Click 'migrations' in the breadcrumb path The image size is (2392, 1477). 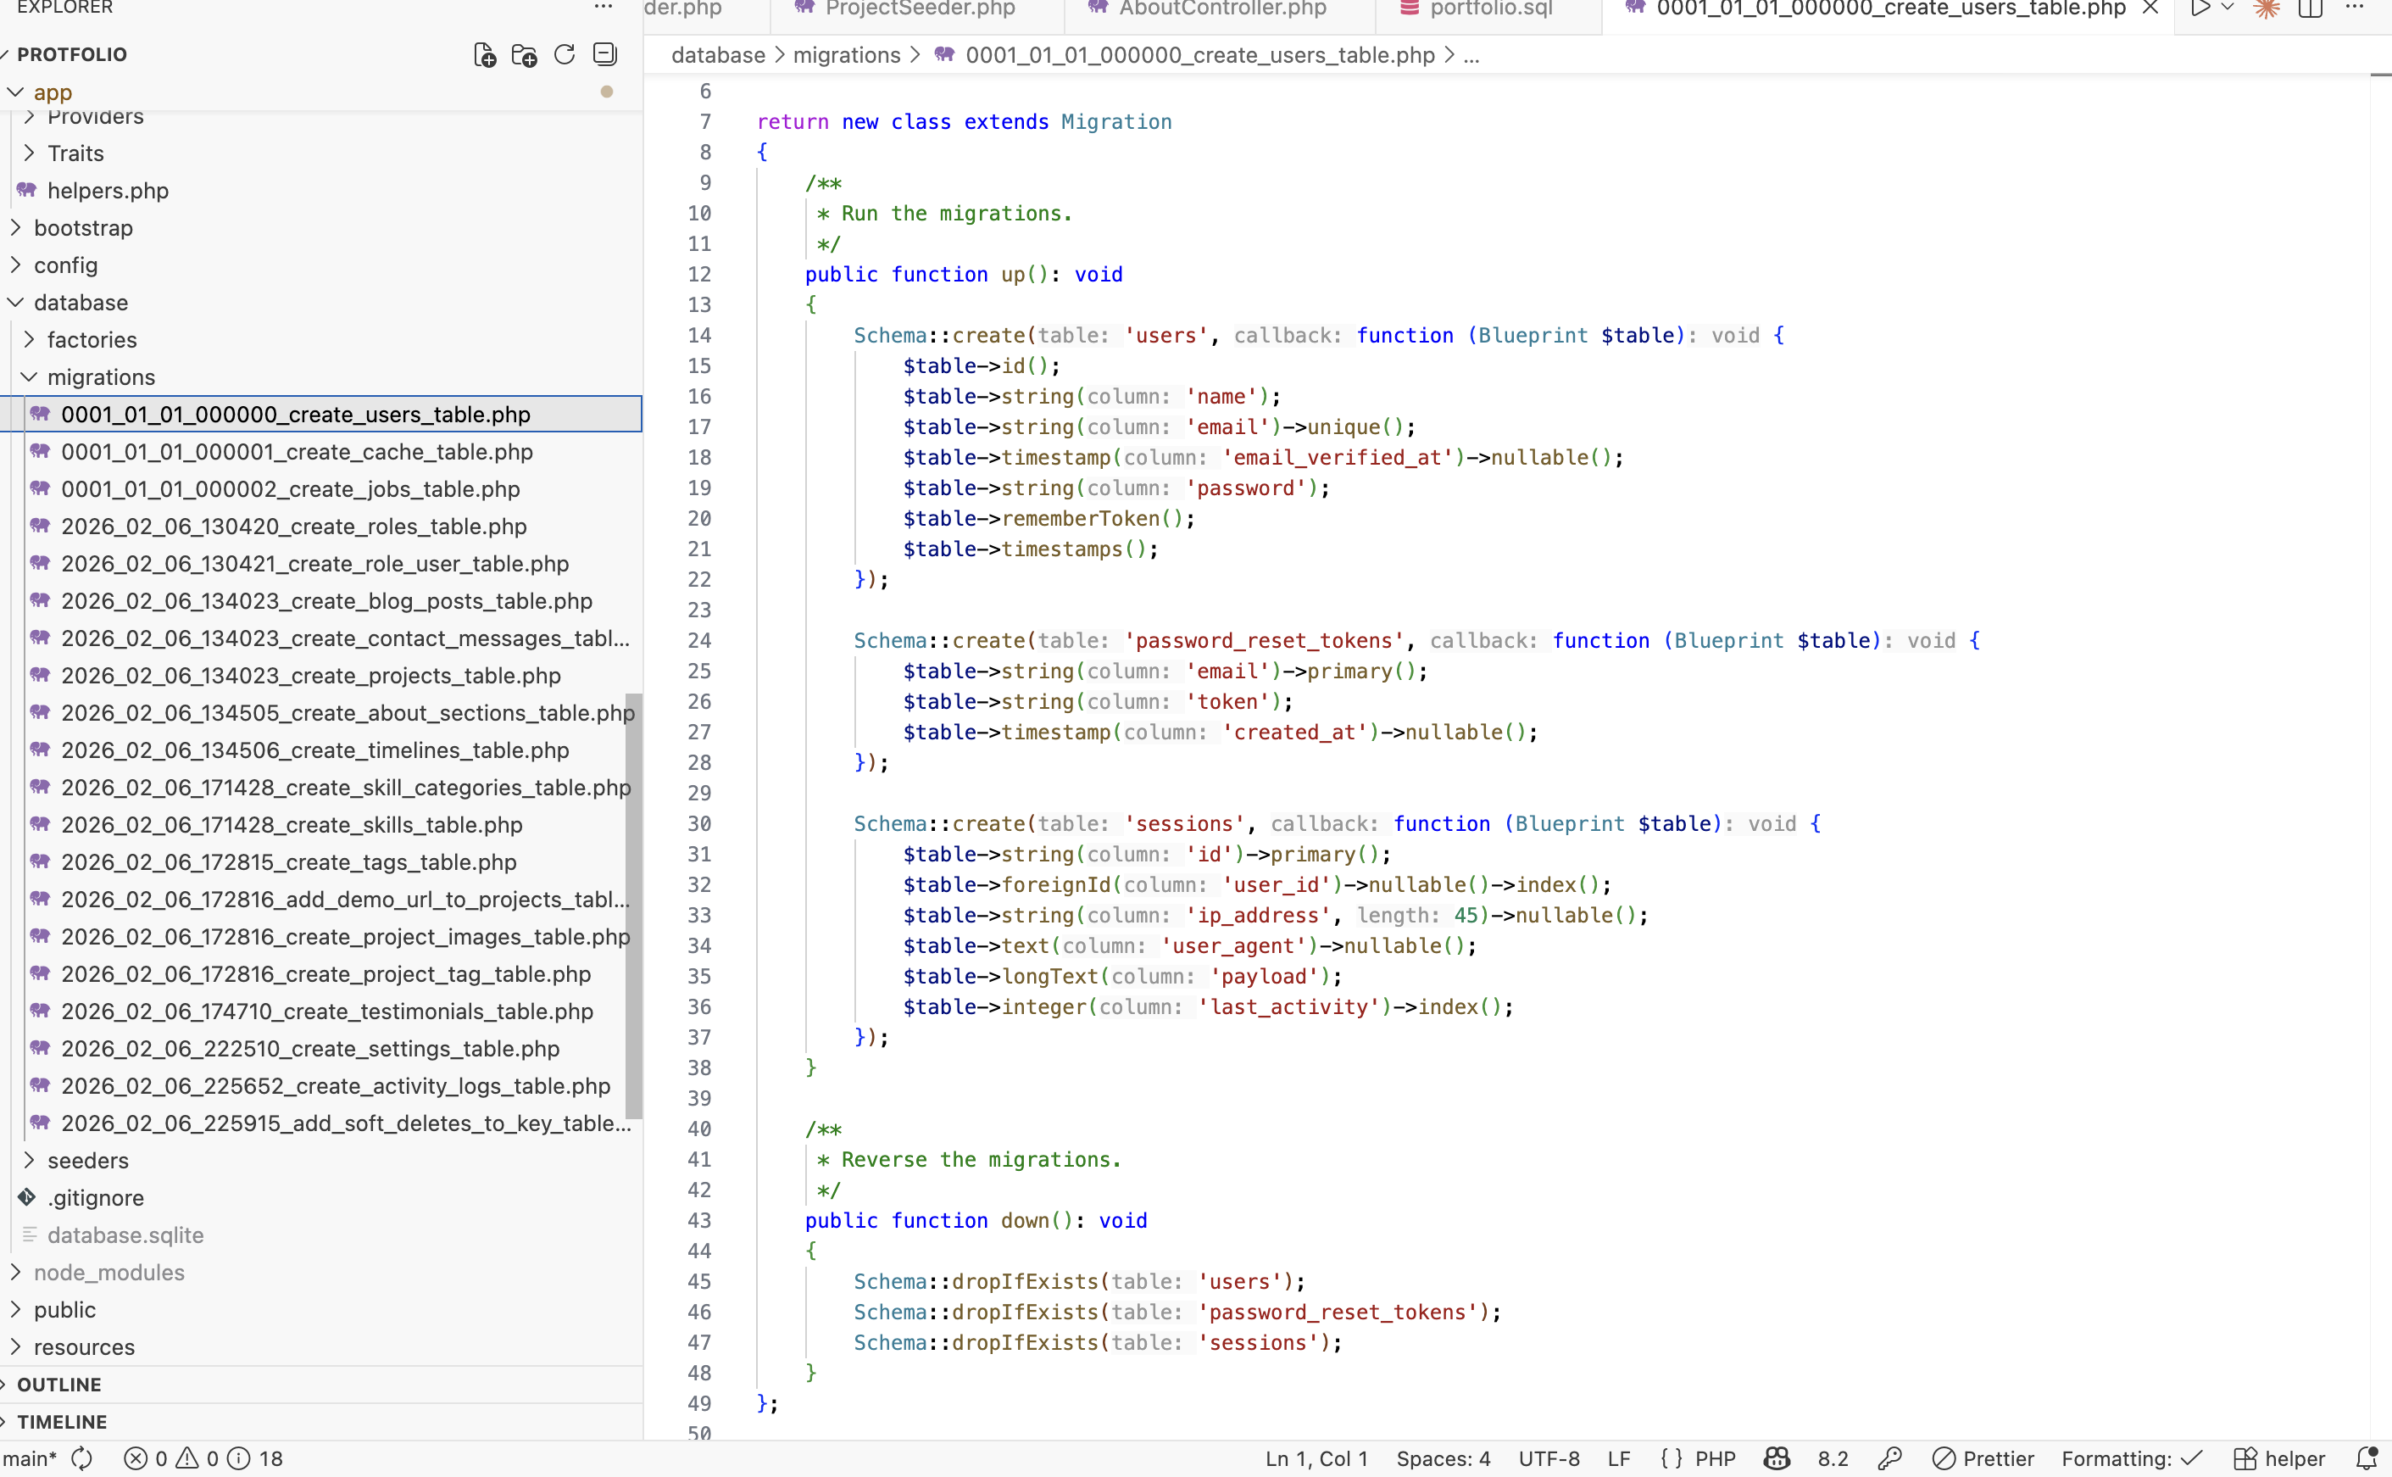coord(847,56)
